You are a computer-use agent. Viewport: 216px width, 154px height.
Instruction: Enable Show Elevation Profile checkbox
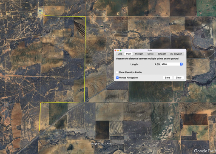(x=117, y=72)
